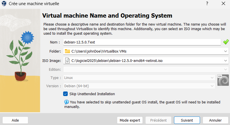Expand the Version dropdown showing Debian (64-bit)

(212, 86)
